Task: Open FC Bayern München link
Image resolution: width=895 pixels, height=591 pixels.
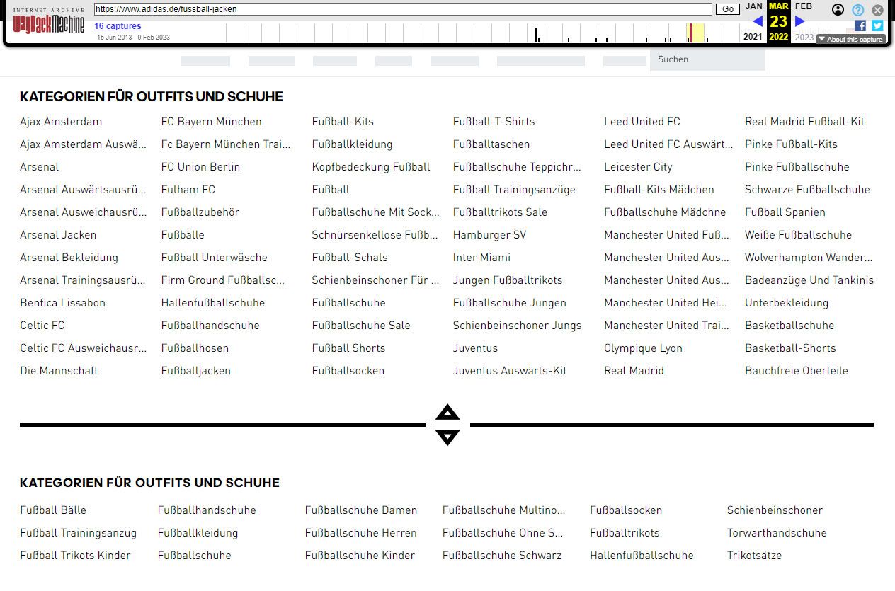Action: point(211,122)
